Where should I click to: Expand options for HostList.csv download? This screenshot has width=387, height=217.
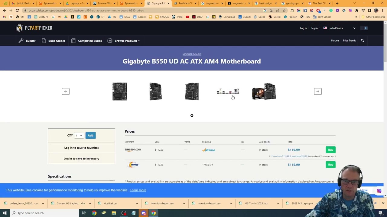137,203
